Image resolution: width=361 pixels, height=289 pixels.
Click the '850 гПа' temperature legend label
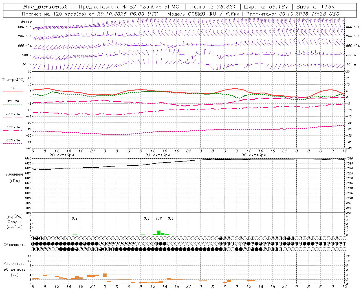(13, 114)
